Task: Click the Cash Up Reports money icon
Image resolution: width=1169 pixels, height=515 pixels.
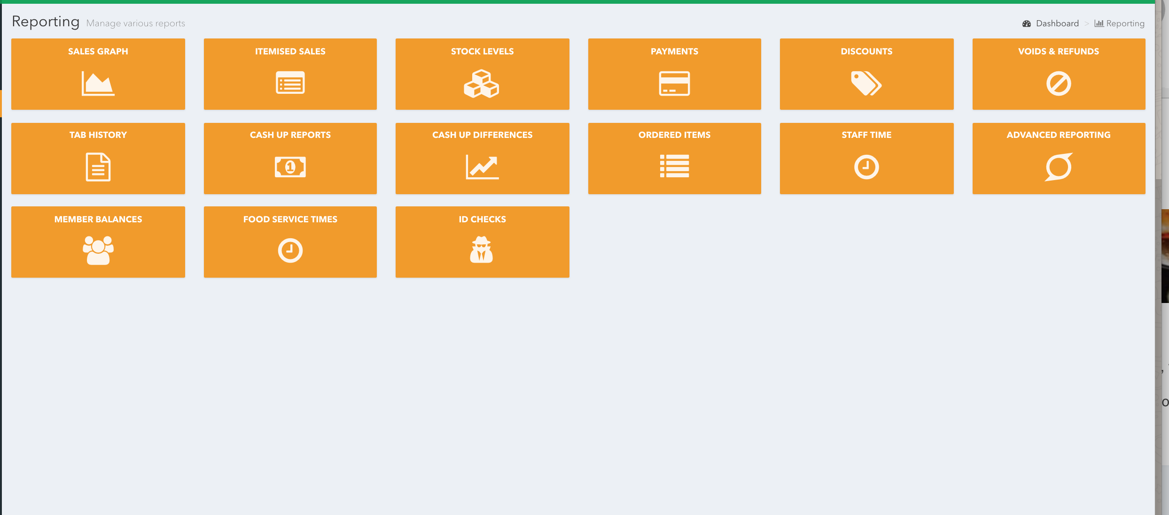Action: [x=290, y=167]
